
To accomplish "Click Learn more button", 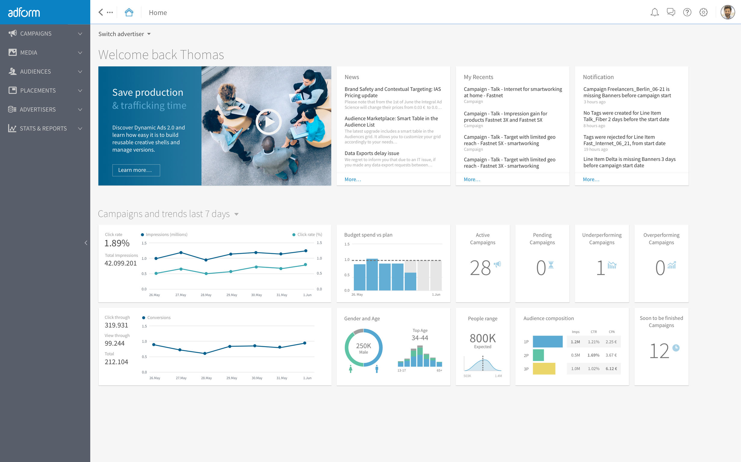I will 135,169.
